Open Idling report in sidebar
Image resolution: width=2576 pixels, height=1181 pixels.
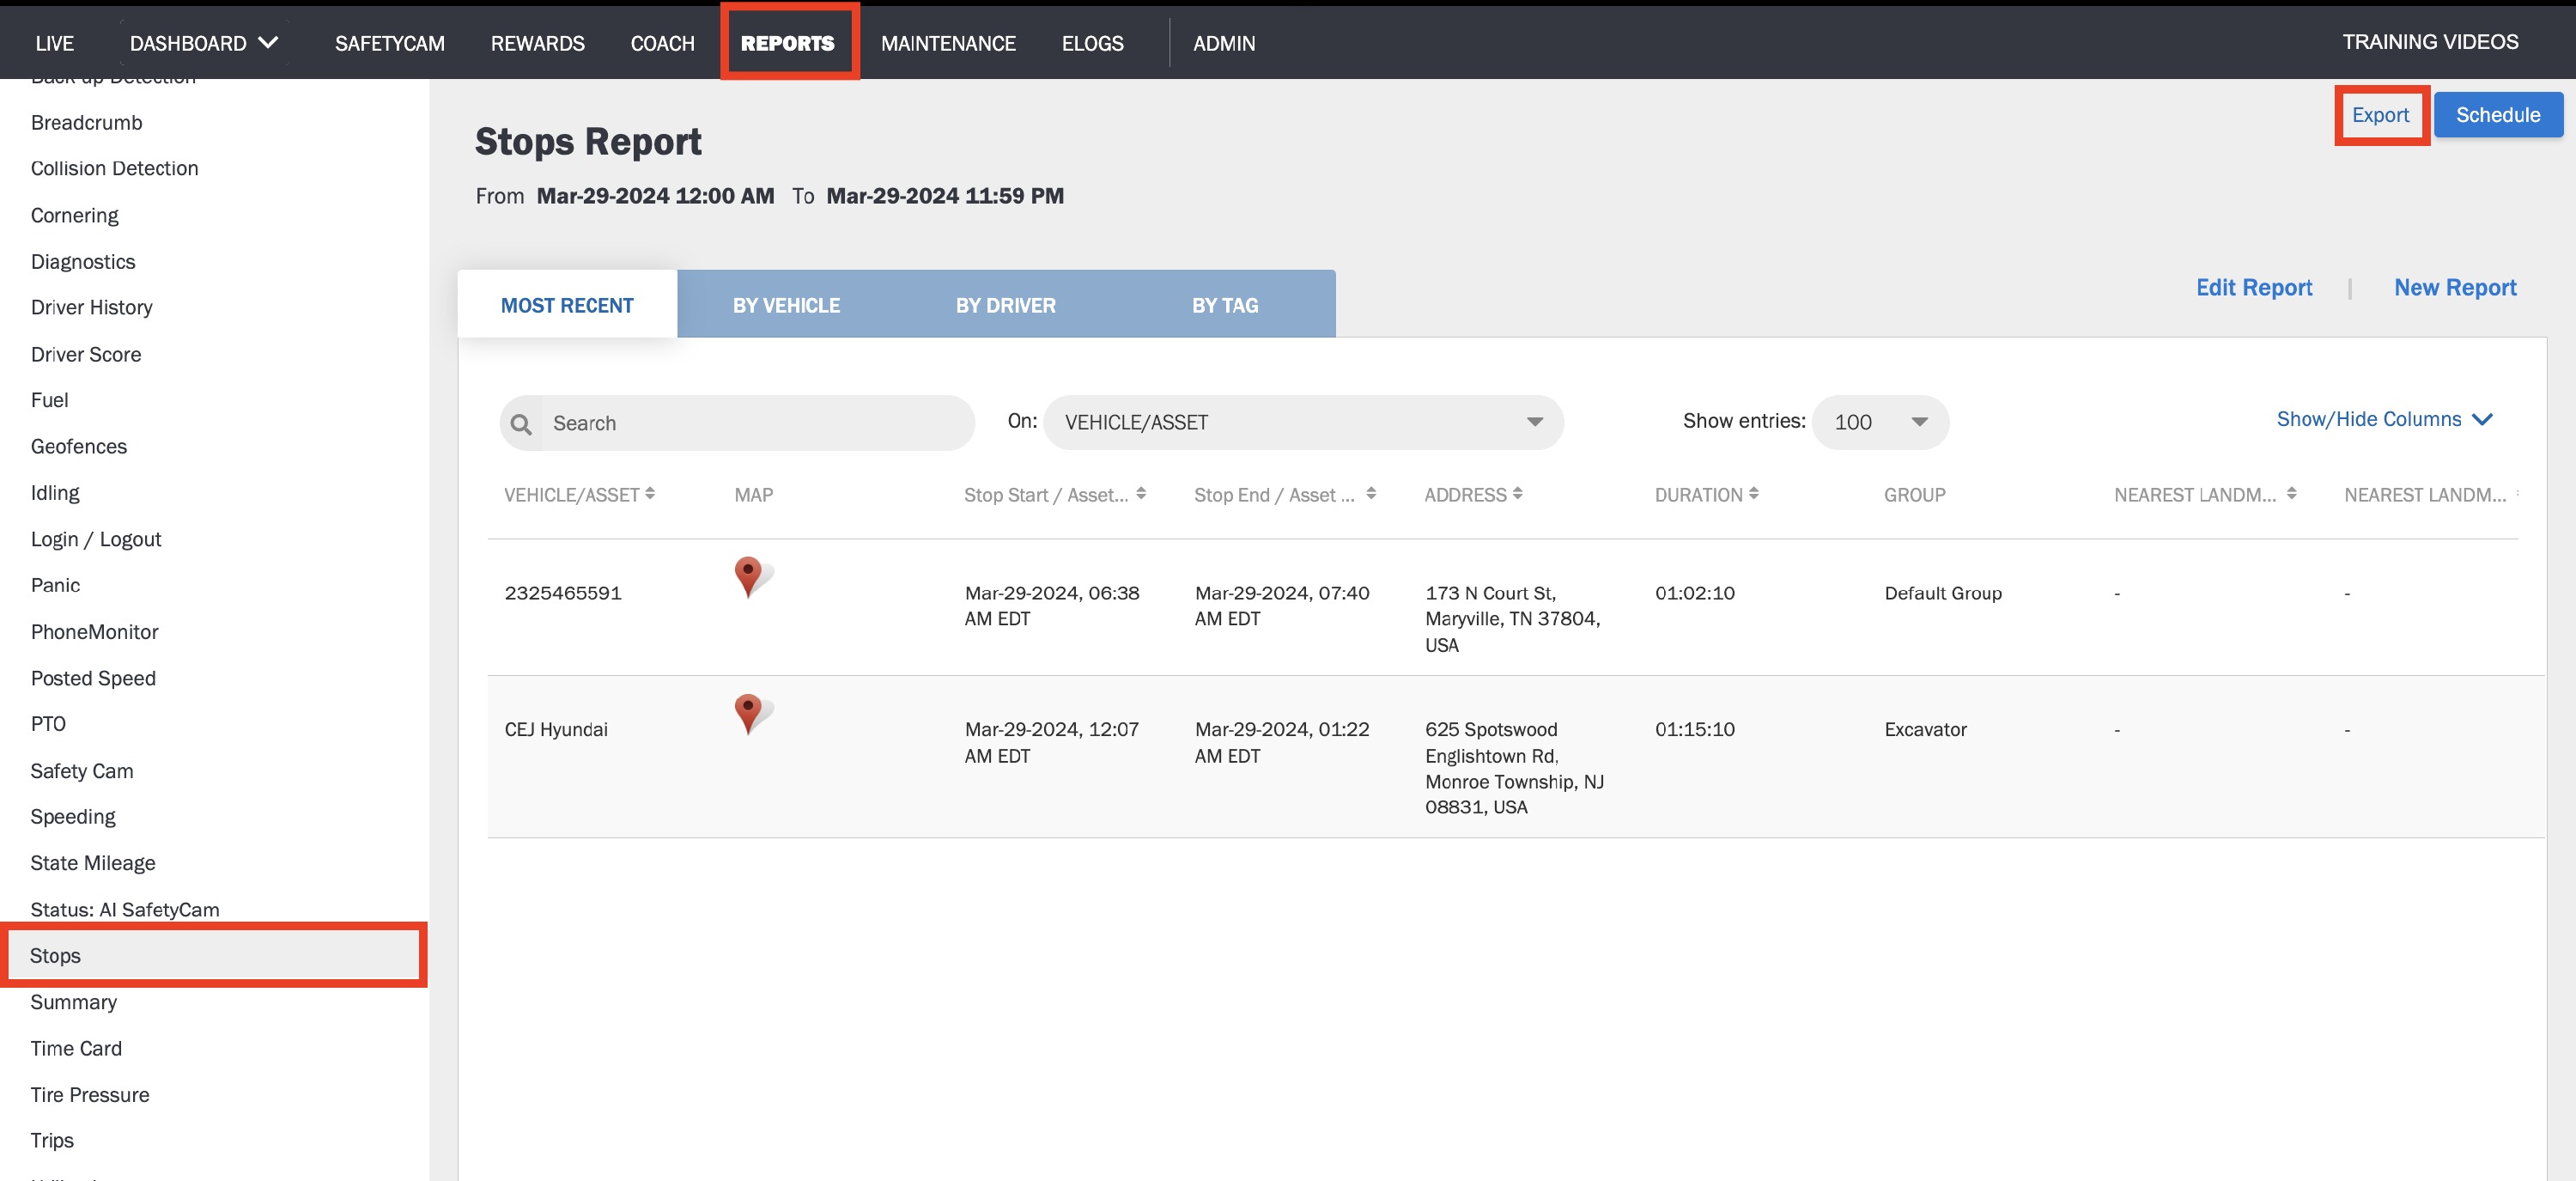55,492
